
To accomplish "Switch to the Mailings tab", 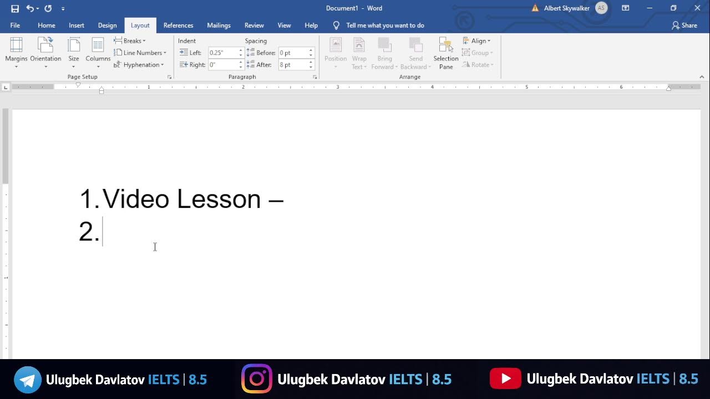I will (x=219, y=25).
